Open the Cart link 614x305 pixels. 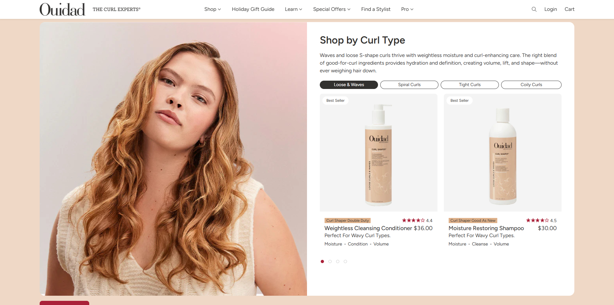click(570, 9)
